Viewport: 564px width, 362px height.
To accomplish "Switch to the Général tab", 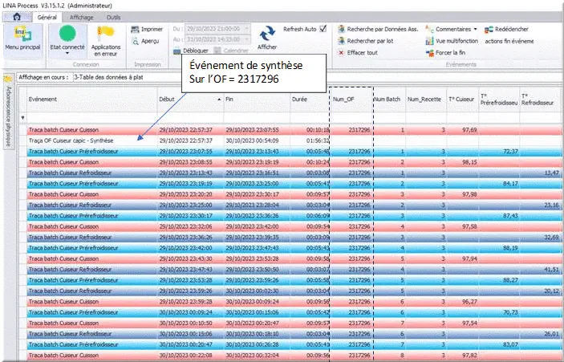I will [x=47, y=18].
